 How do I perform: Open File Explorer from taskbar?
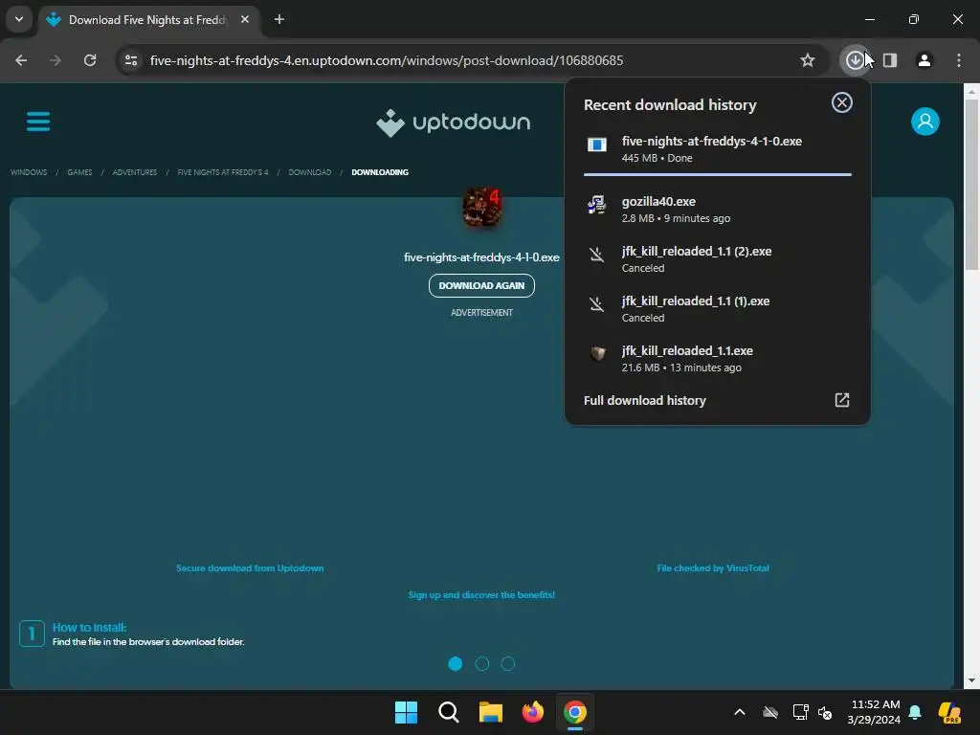[x=491, y=712]
